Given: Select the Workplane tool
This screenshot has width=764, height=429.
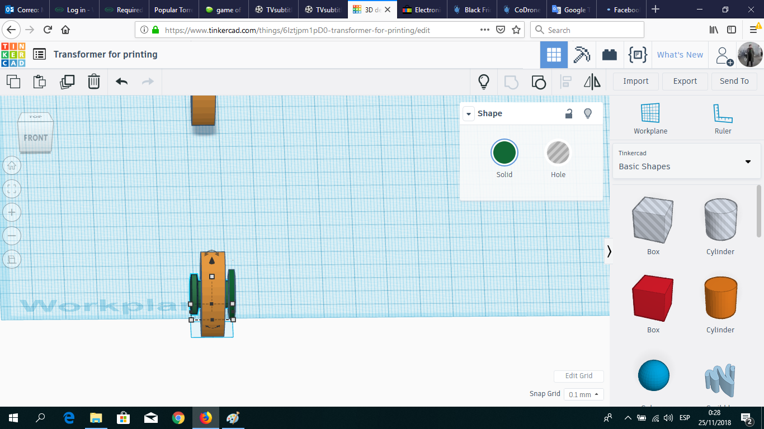Looking at the screenshot, I should click(x=650, y=119).
